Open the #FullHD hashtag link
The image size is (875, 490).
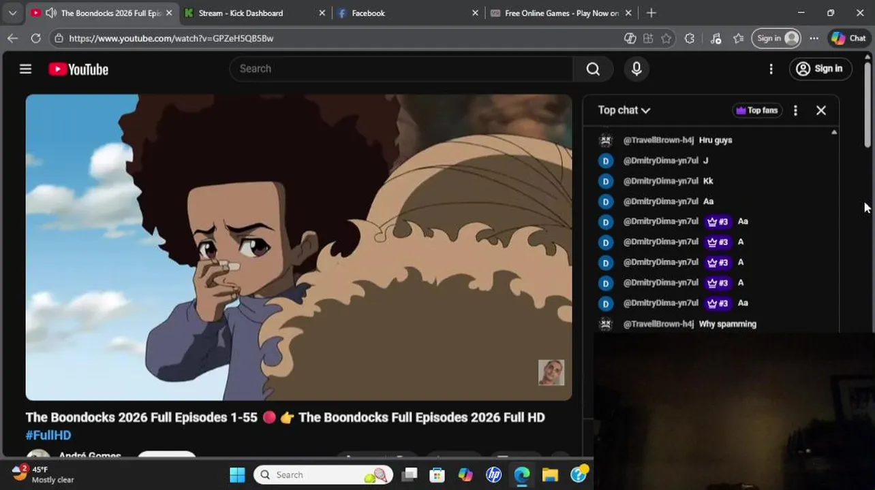click(48, 435)
